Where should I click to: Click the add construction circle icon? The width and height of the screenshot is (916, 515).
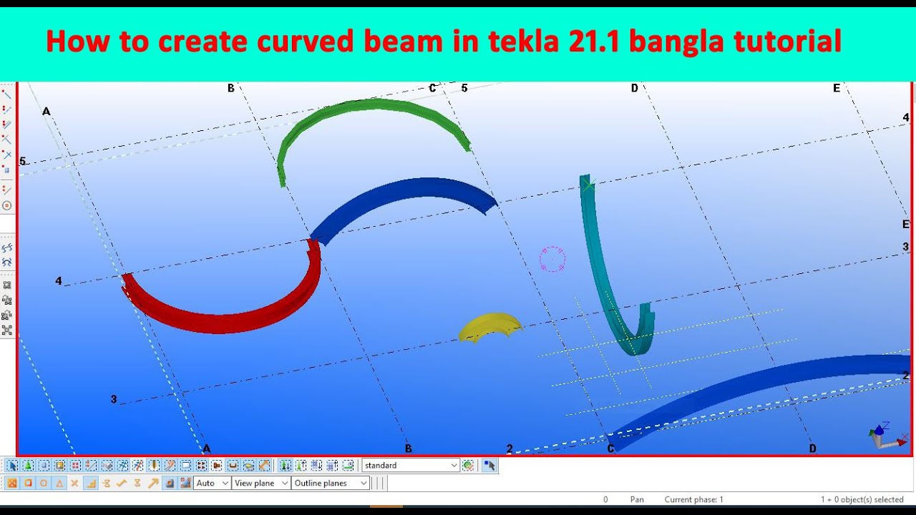(7, 205)
